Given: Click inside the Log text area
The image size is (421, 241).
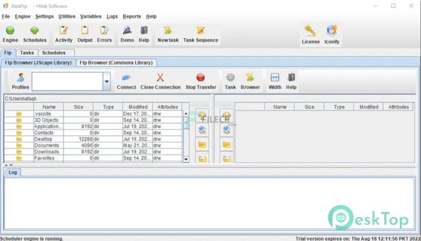Looking at the screenshot, I should (x=209, y=203).
